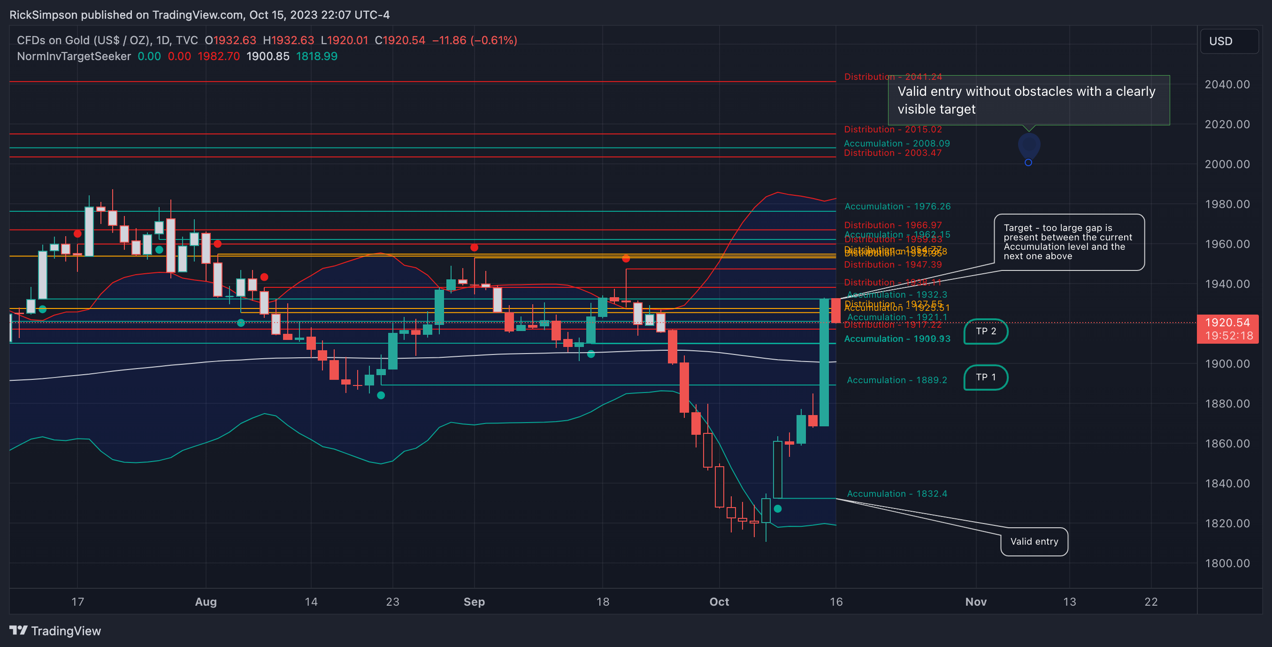Click 'Accumulation - 2008.09' level label
The width and height of the screenshot is (1272, 647).
[897, 143]
